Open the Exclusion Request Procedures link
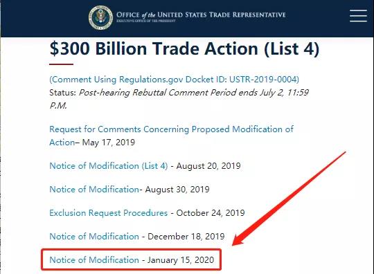This screenshot has height=274, width=374. (109, 213)
